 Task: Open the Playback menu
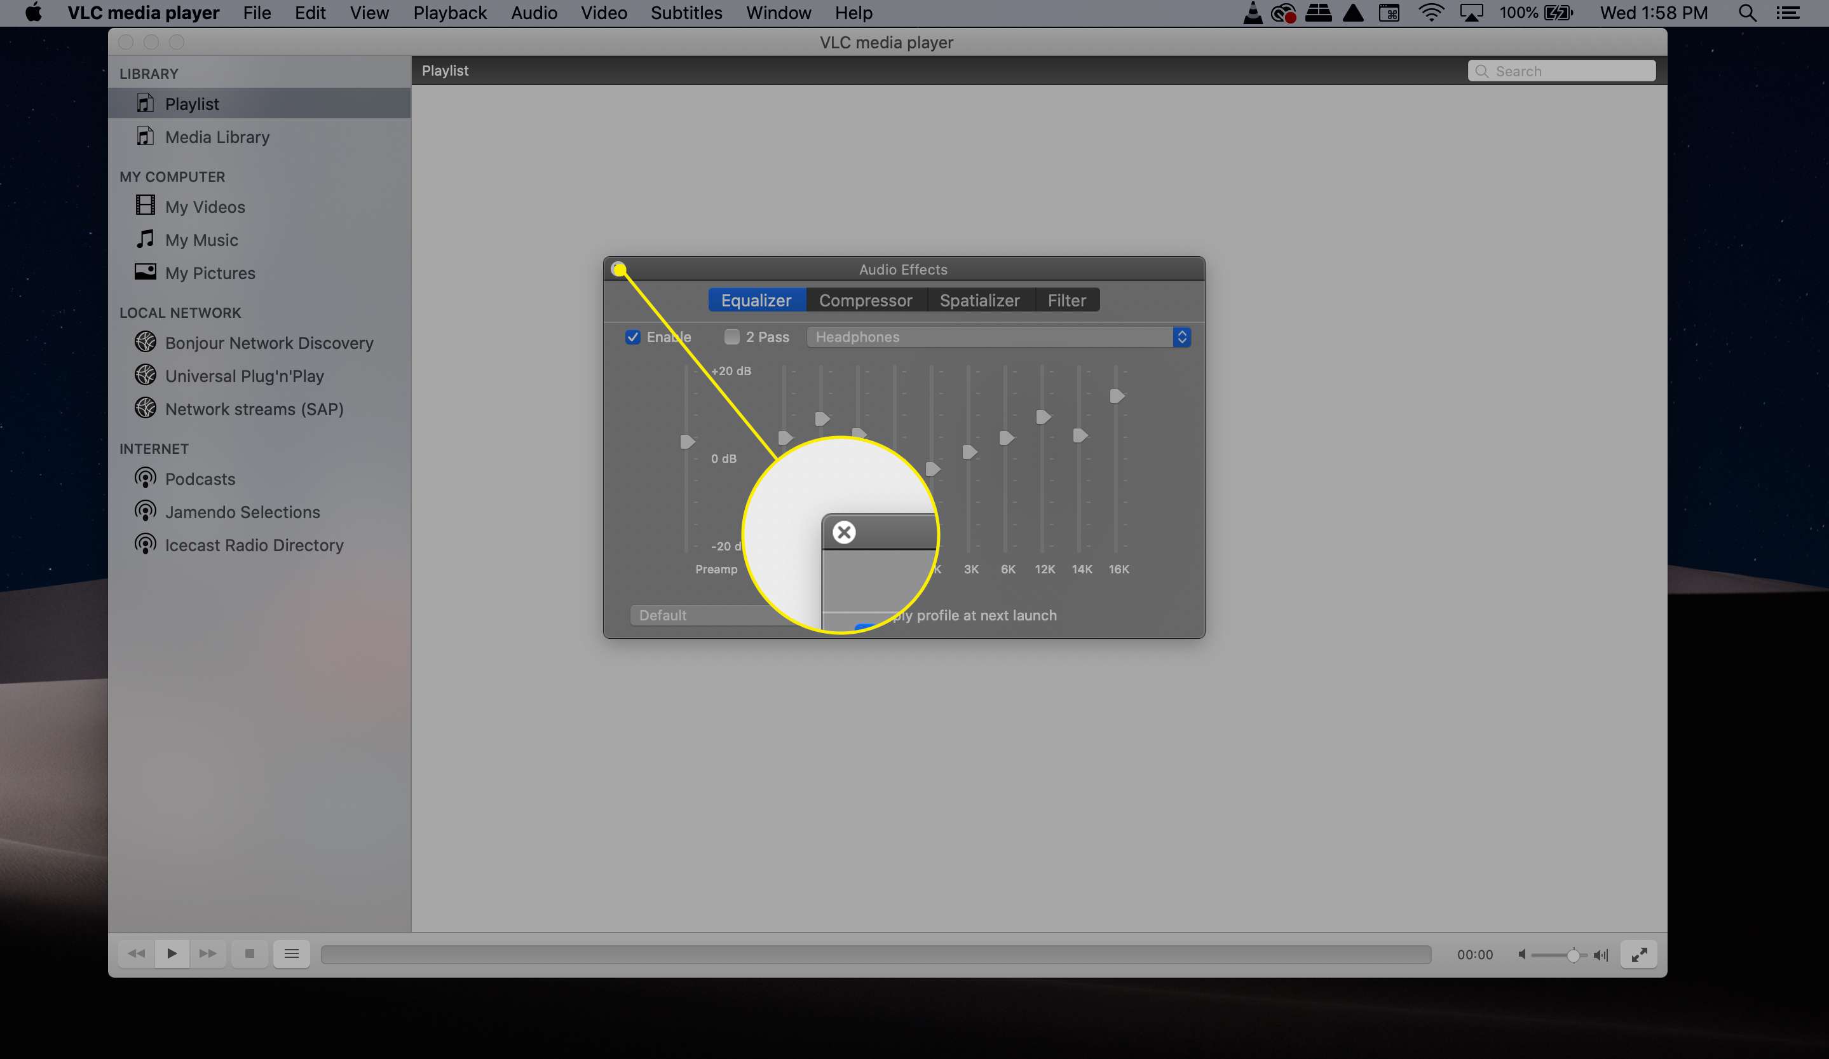coord(450,13)
